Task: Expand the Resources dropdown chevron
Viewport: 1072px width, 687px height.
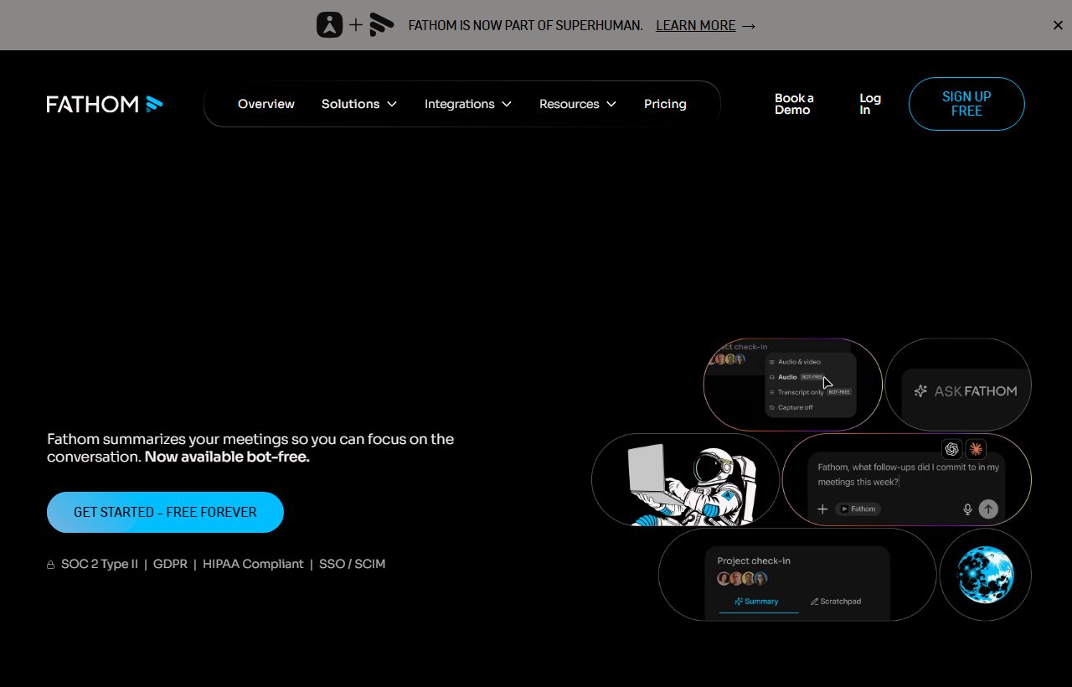Action: pyautogui.click(x=611, y=104)
